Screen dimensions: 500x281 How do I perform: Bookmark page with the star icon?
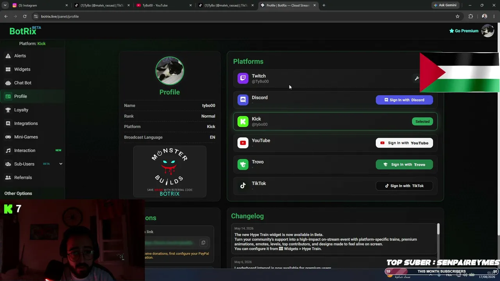pyautogui.click(x=457, y=16)
